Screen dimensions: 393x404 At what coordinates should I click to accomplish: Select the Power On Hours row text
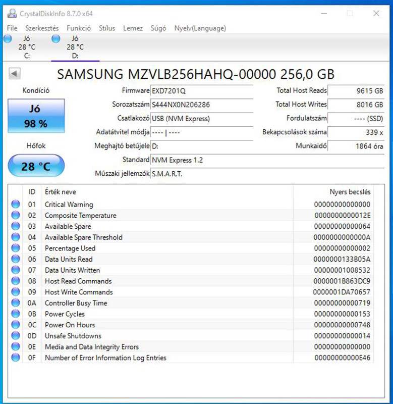[70, 325]
